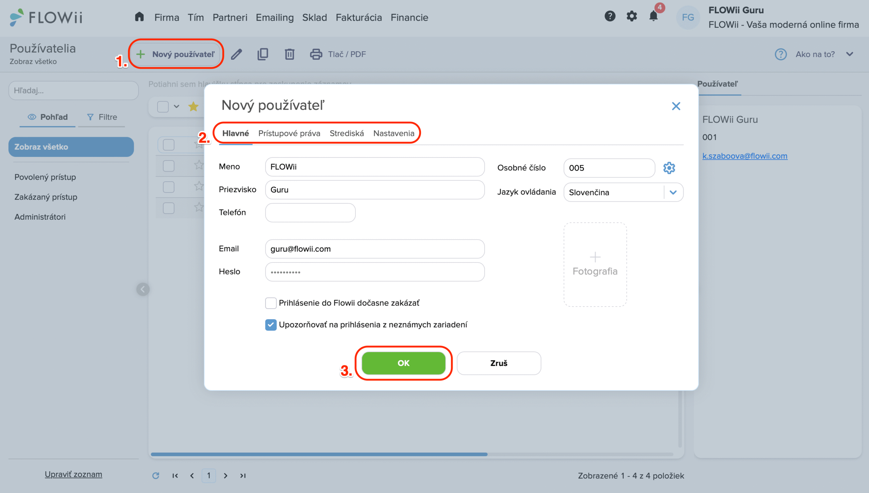Switch to the Nastavenia tab
The image size is (869, 493).
[x=394, y=133]
